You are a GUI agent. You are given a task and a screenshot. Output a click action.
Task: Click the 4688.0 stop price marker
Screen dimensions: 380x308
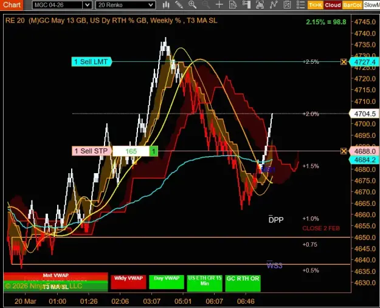(364, 151)
